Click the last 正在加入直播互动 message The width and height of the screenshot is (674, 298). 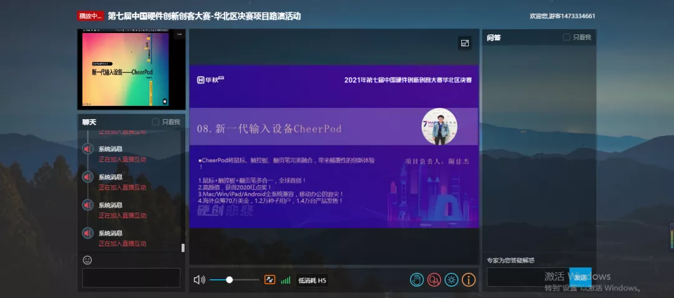click(122, 244)
